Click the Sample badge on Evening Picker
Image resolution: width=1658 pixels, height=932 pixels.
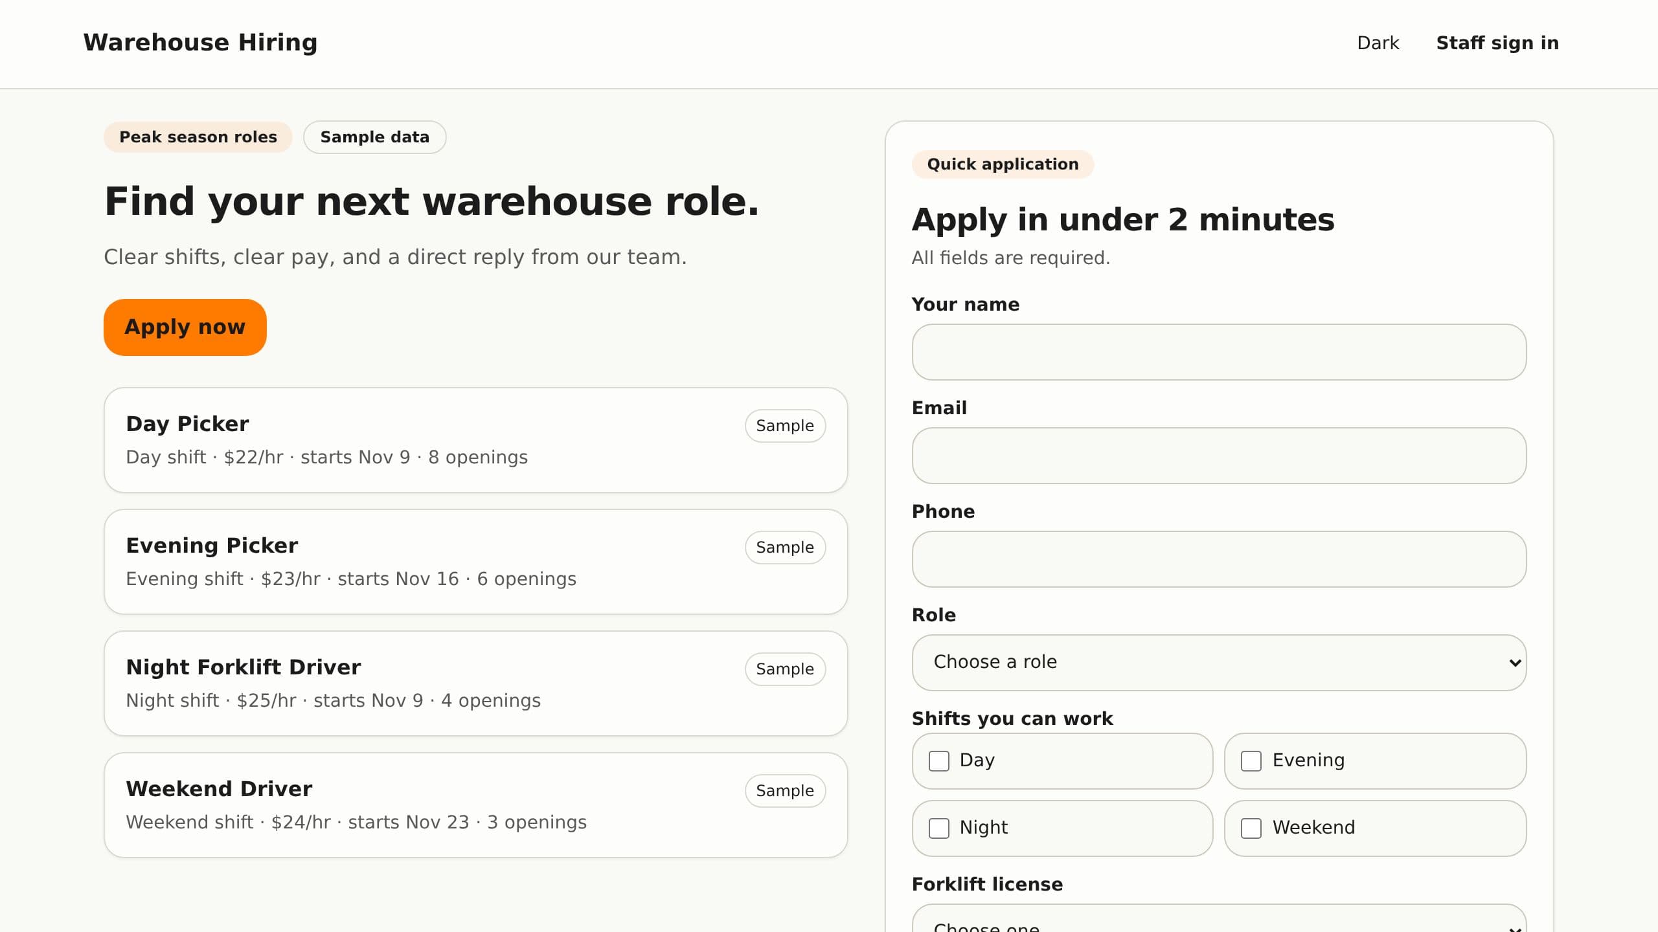[x=785, y=547]
